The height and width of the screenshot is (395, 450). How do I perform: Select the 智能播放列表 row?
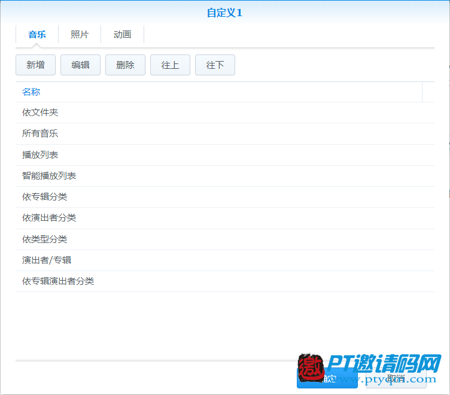tap(225, 176)
